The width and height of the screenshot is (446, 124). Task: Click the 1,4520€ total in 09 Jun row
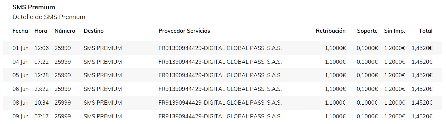pos(422,116)
